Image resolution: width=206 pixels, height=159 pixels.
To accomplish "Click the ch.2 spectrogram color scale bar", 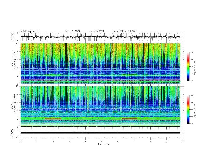I will pyautogui.click(x=188, y=109).
